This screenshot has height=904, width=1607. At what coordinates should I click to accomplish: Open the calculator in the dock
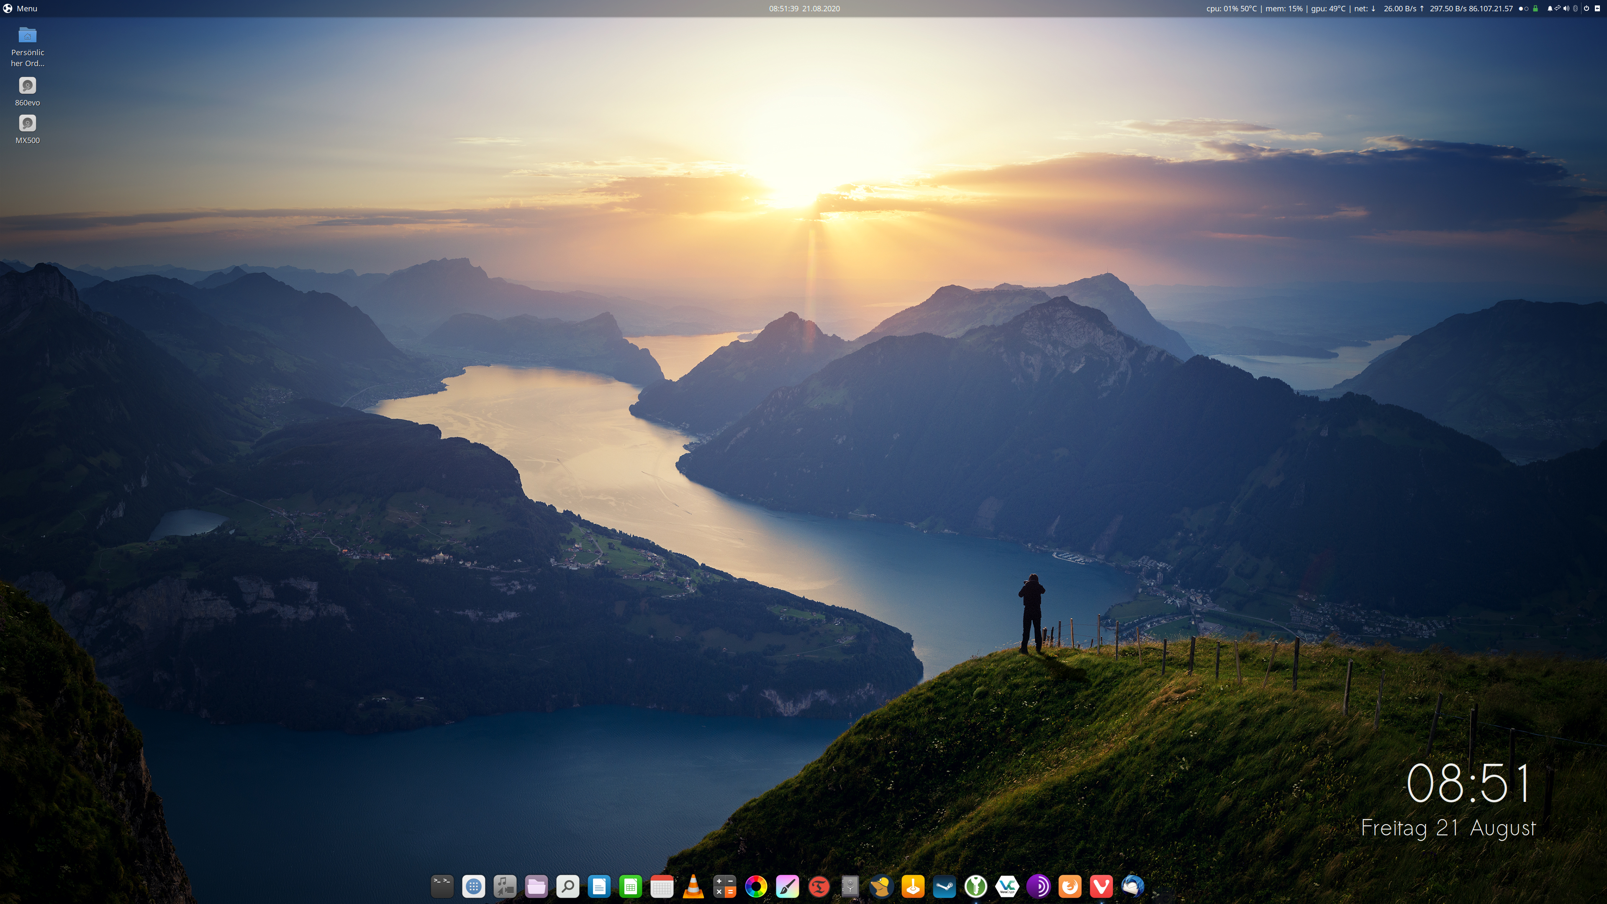724,886
